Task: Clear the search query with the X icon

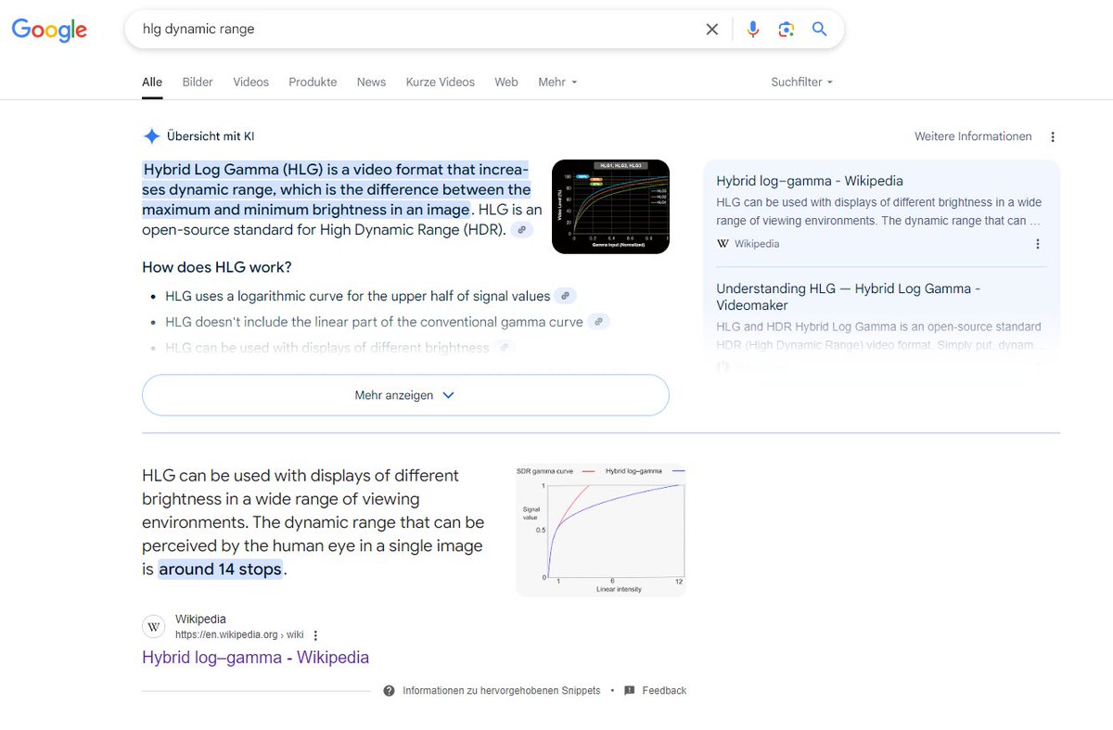Action: [x=711, y=29]
